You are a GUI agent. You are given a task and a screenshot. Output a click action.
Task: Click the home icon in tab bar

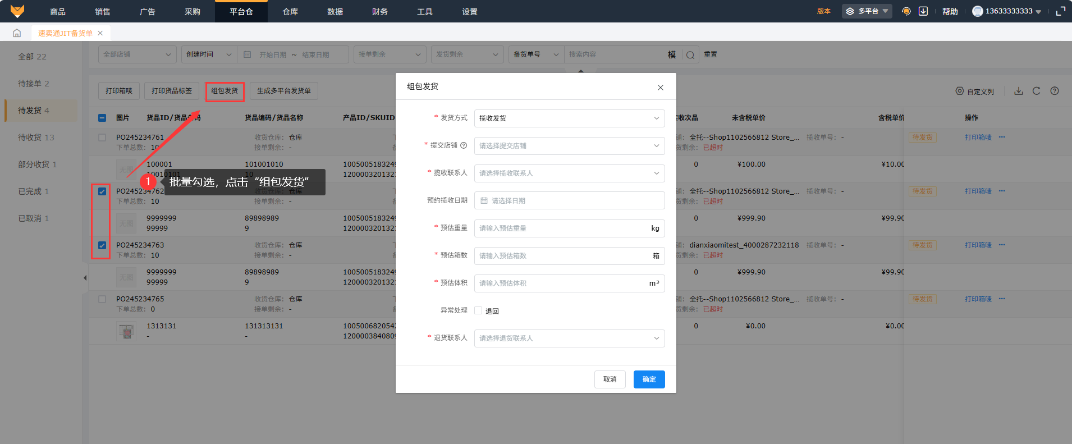point(17,33)
